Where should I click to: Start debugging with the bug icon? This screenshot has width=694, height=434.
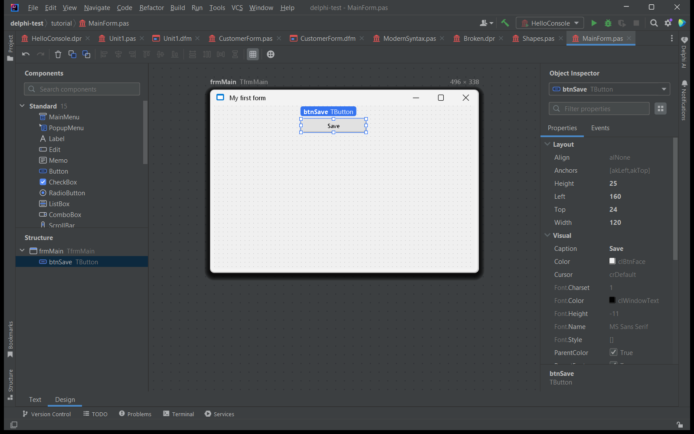pos(608,23)
